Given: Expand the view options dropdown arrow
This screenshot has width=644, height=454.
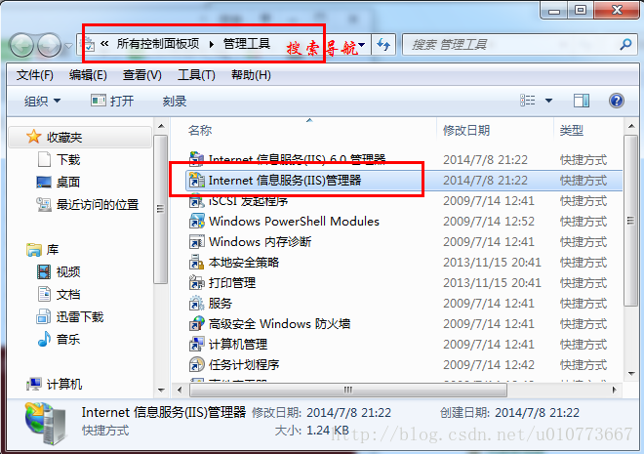Looking at the screenshot, I should coord(548,101).
